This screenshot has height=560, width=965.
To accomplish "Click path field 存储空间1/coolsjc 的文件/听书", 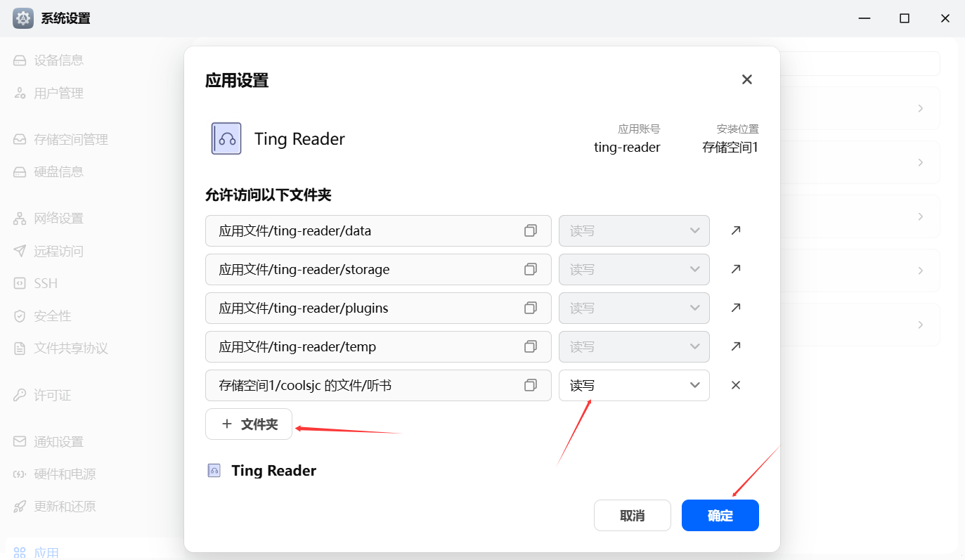I will click(x=378, y=385).
